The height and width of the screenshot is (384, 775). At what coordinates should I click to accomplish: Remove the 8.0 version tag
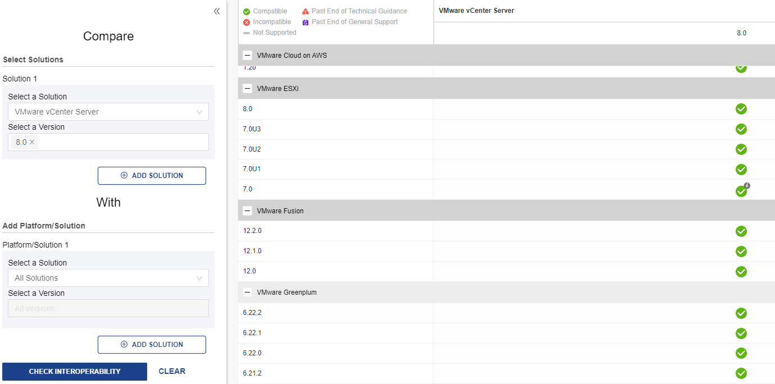[32, 142]
